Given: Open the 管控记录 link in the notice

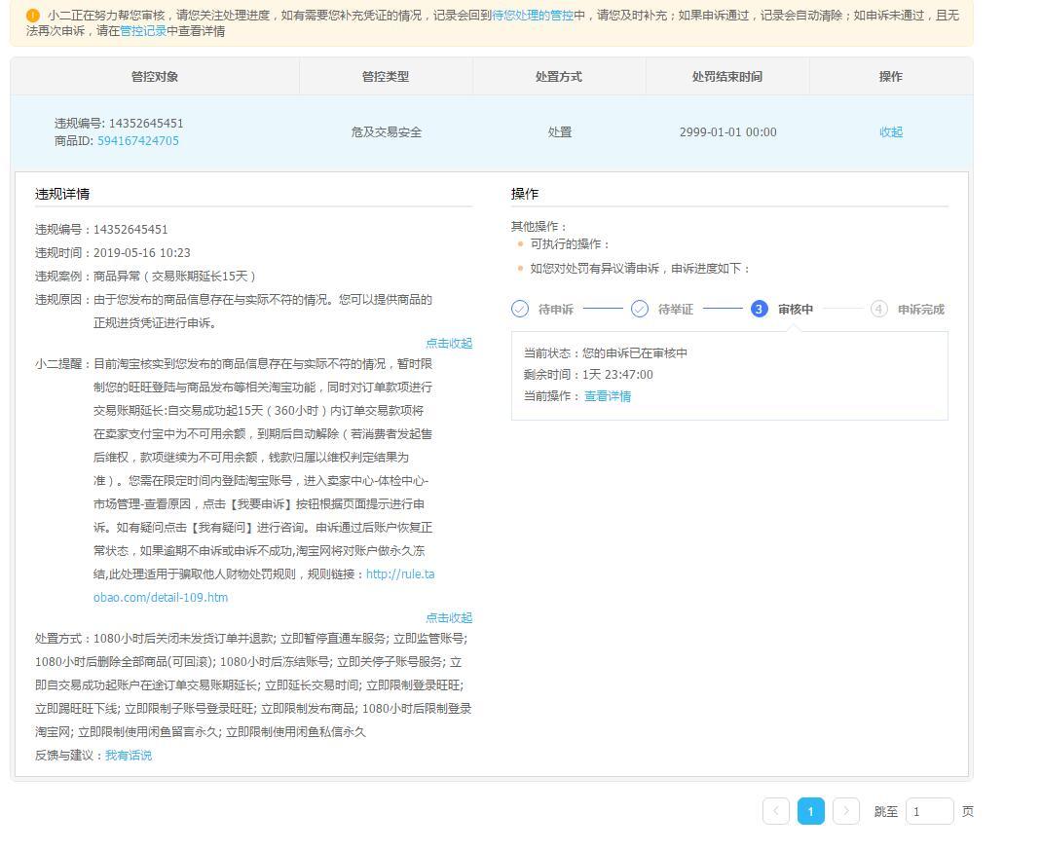Looking at the screenshot, I should click(143, 31).
